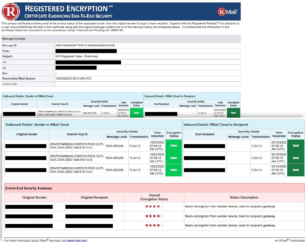Open the www.rmail.com link in the footer

(x=77, y=240)
